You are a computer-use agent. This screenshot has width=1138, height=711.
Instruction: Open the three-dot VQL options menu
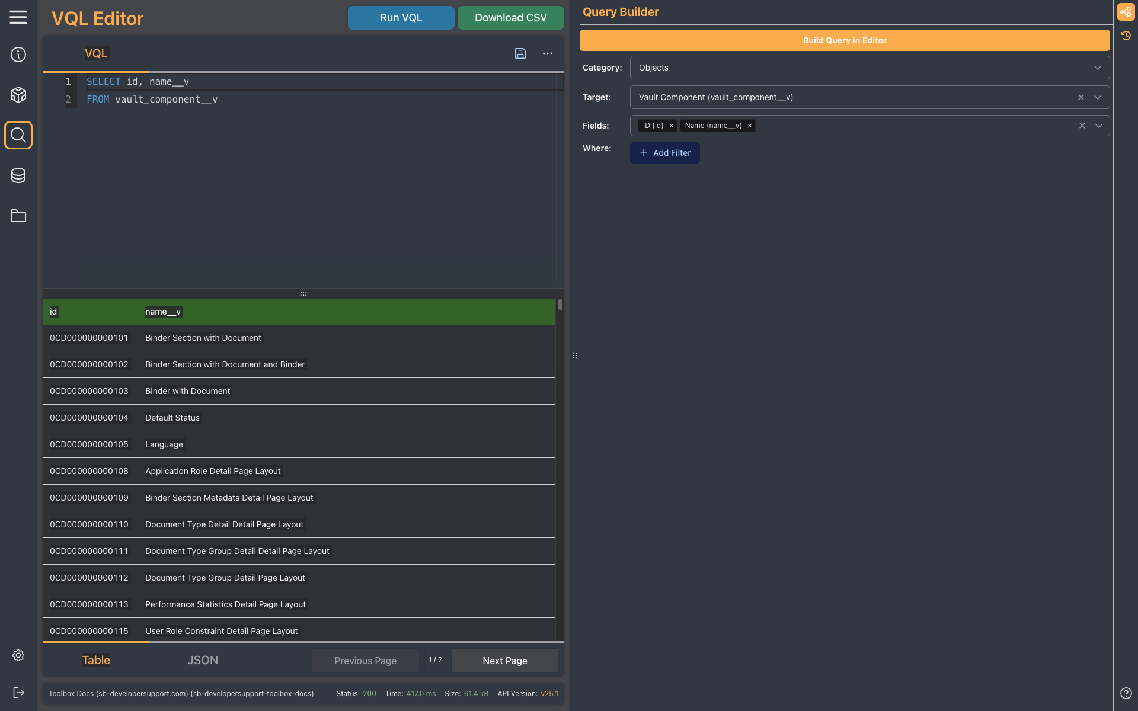(548, 53)
